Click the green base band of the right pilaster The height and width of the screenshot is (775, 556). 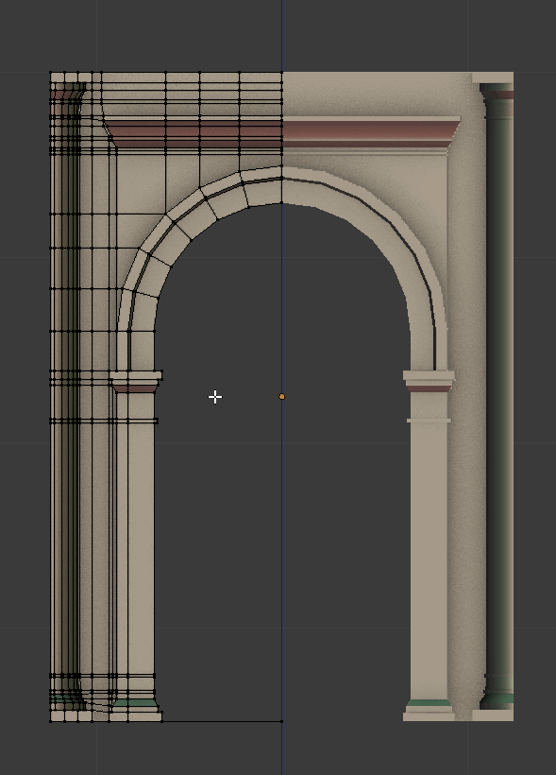click(x=429, y=703)
